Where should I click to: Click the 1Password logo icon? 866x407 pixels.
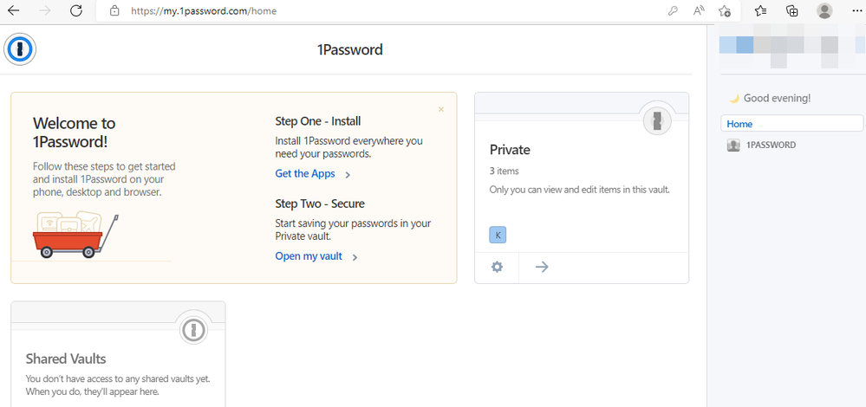click(20, 50)
